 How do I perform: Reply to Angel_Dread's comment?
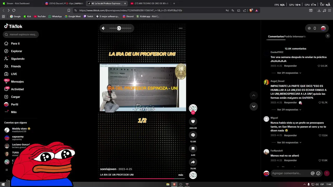click(x=290, y=103)
